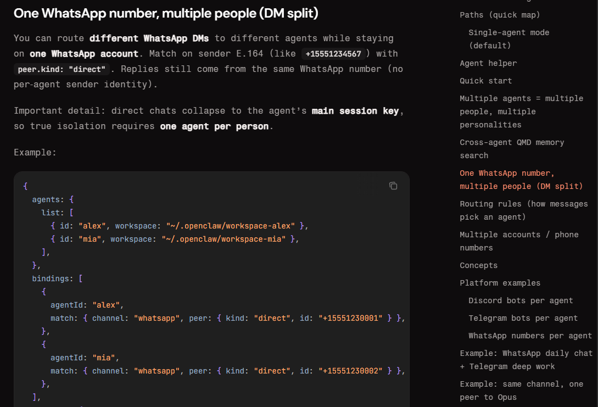Open "Routing rules (how messages pick an agent)"
This screenshot has width=598, height=407.
coord(524,210)
